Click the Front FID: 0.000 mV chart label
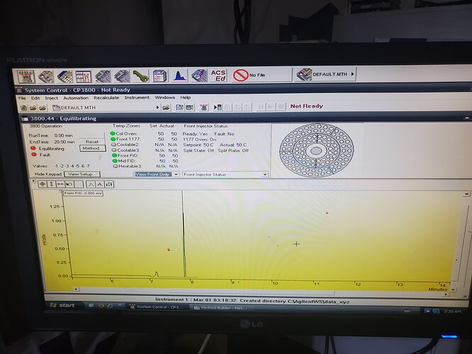This screenshot has width=472, height=354. click(83, 193)
